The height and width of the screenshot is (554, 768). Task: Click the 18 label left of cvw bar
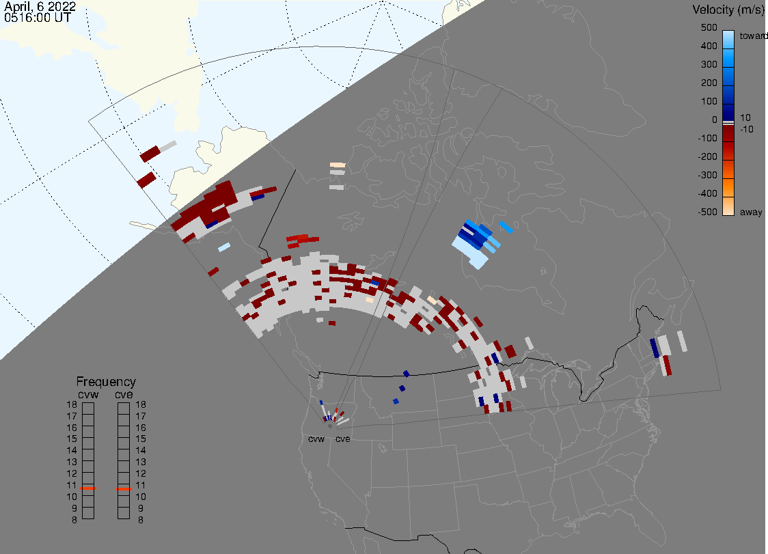72,404
